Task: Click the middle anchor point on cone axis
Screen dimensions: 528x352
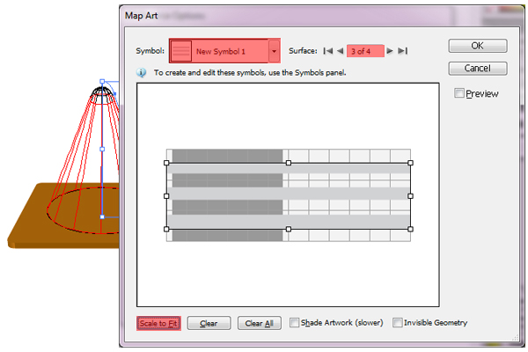Action: click(102, 149)
